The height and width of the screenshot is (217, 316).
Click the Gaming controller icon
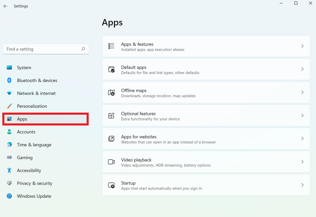(9, 157)
